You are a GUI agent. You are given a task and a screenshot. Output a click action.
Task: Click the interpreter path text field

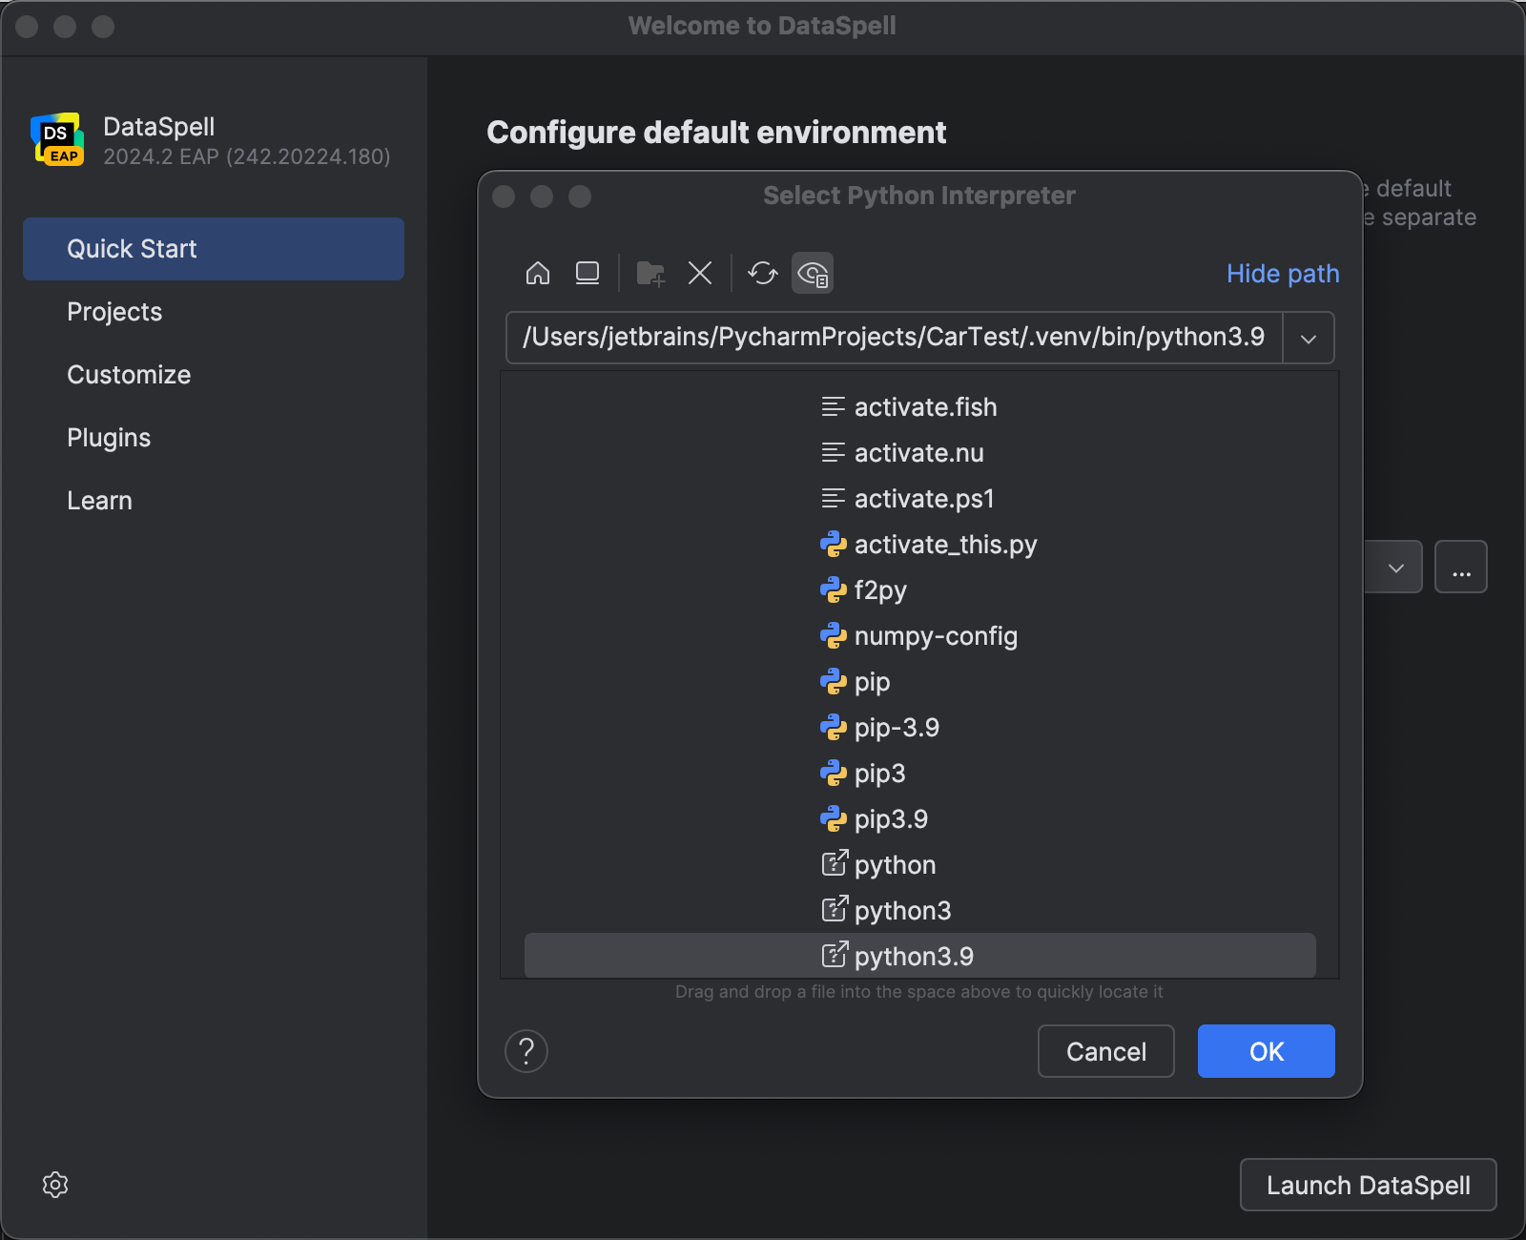893,338
